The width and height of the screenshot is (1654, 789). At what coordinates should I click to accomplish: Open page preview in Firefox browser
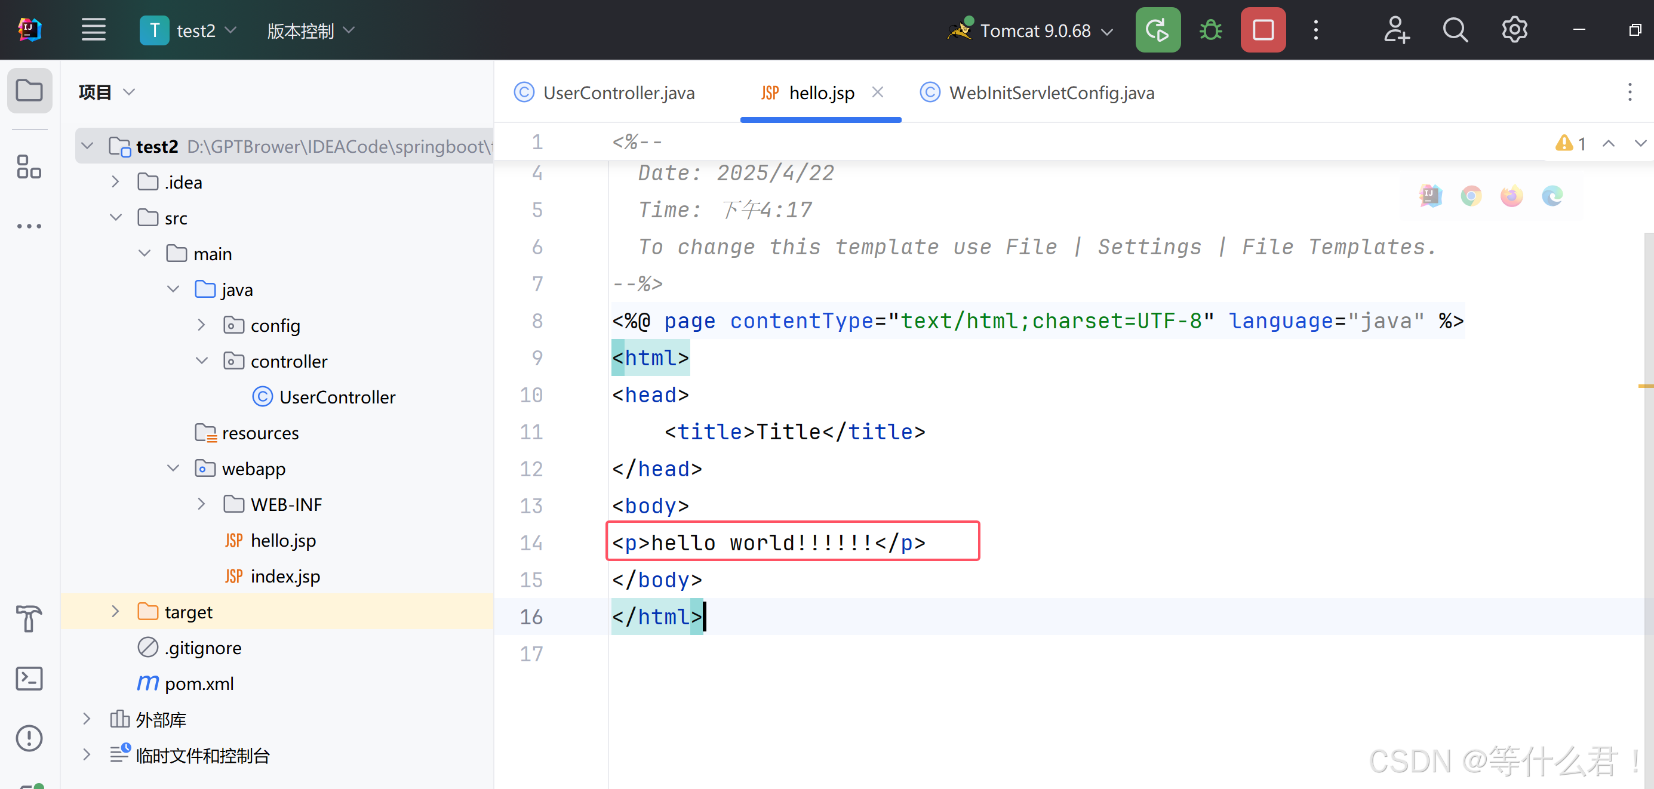1511,196
